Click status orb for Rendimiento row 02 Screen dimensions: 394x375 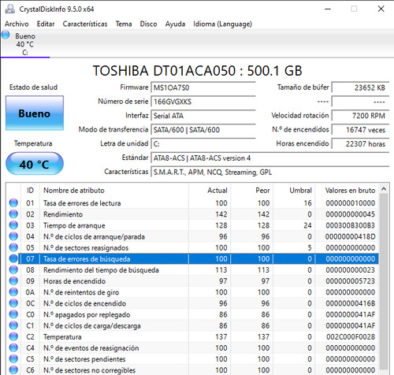coord(13,214)
